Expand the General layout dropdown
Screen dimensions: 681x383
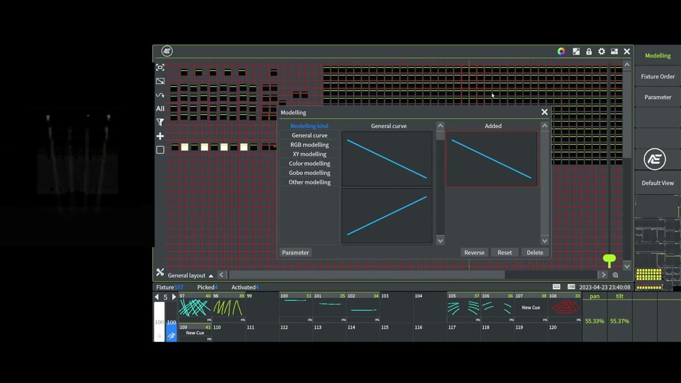(x=190, y=276)
